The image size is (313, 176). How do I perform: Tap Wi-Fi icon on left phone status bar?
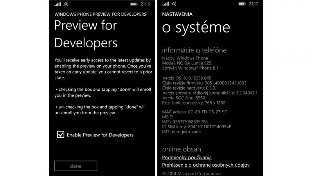click(66, 4)
